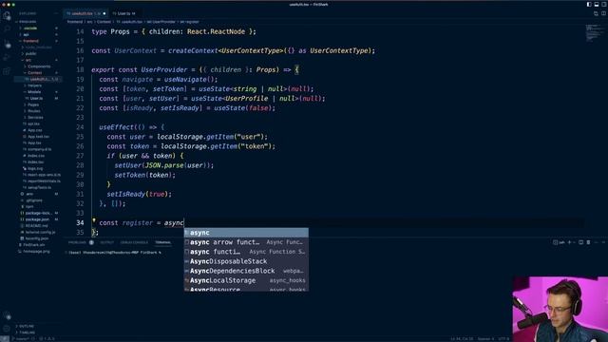This screenshot has width=608, height=342.
Task: Click the terminal prompt line
Action: tap(115, 253)
